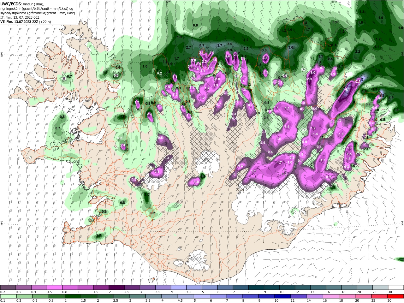404x303 pixels.
Task: Click the '3.7' precipitation value on the map
Action: (x=220, y=45)
